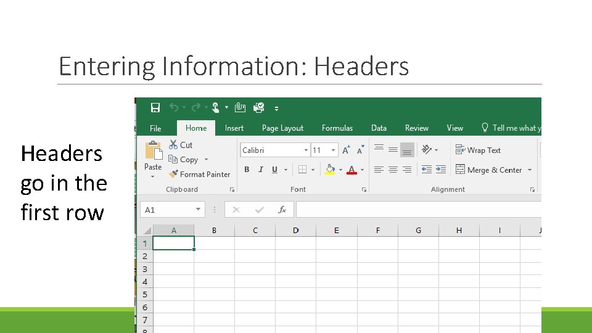Select column C header
The height and width of the screenshot is (333, 592).
pos(255,230)
